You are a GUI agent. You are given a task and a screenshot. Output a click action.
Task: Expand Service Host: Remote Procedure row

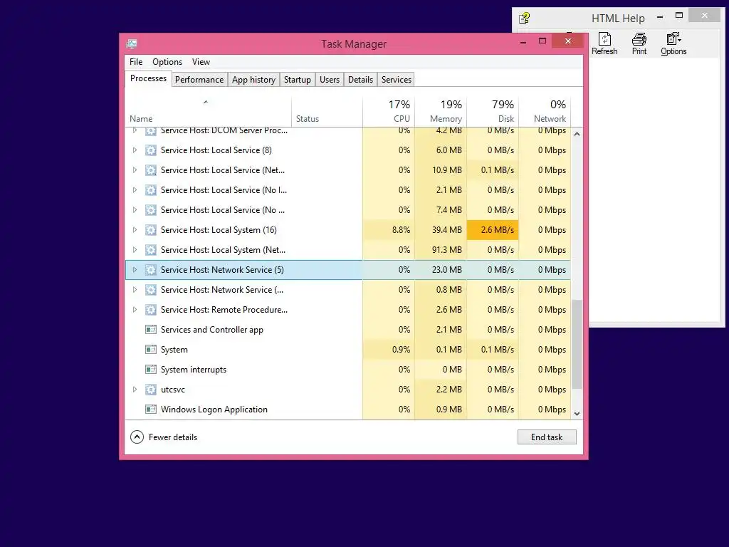(x=135, y=310)
